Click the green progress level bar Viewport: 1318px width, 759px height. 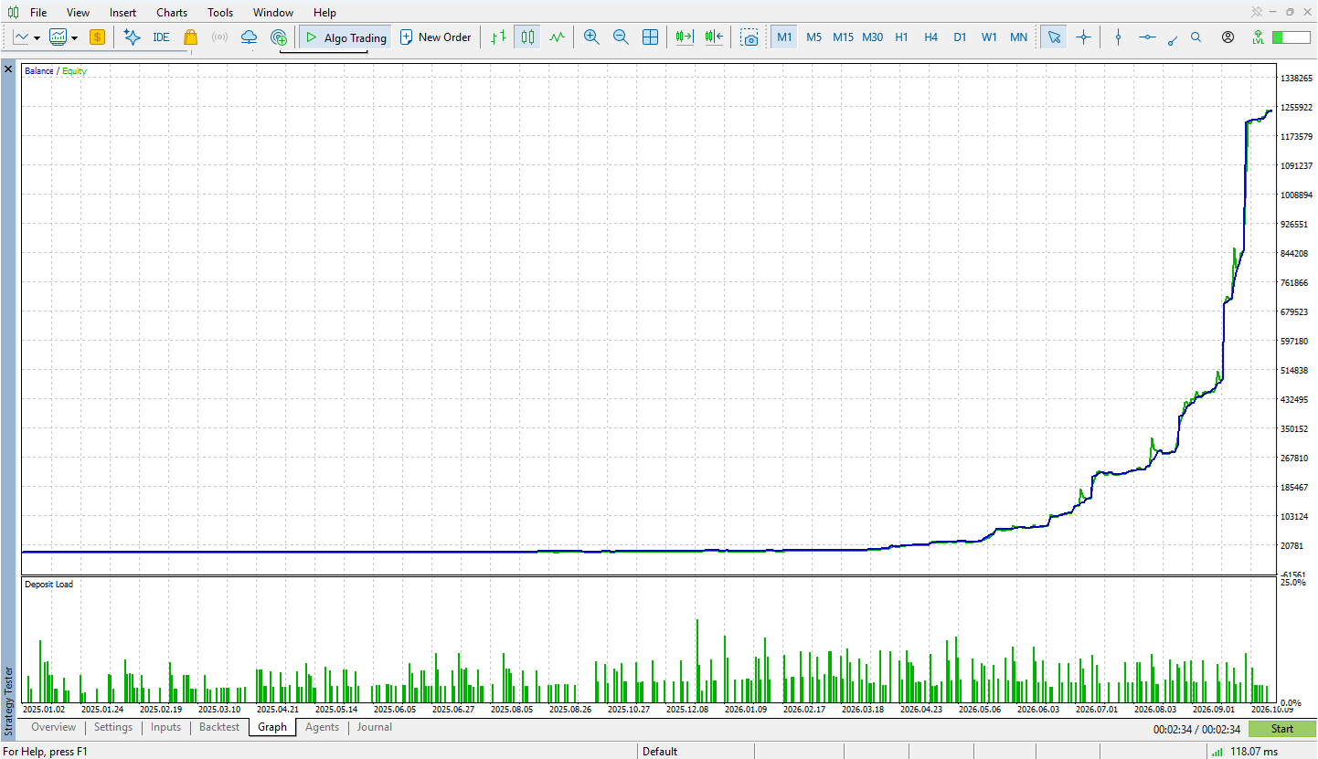pyautogui.click(x=1291, y=37)
